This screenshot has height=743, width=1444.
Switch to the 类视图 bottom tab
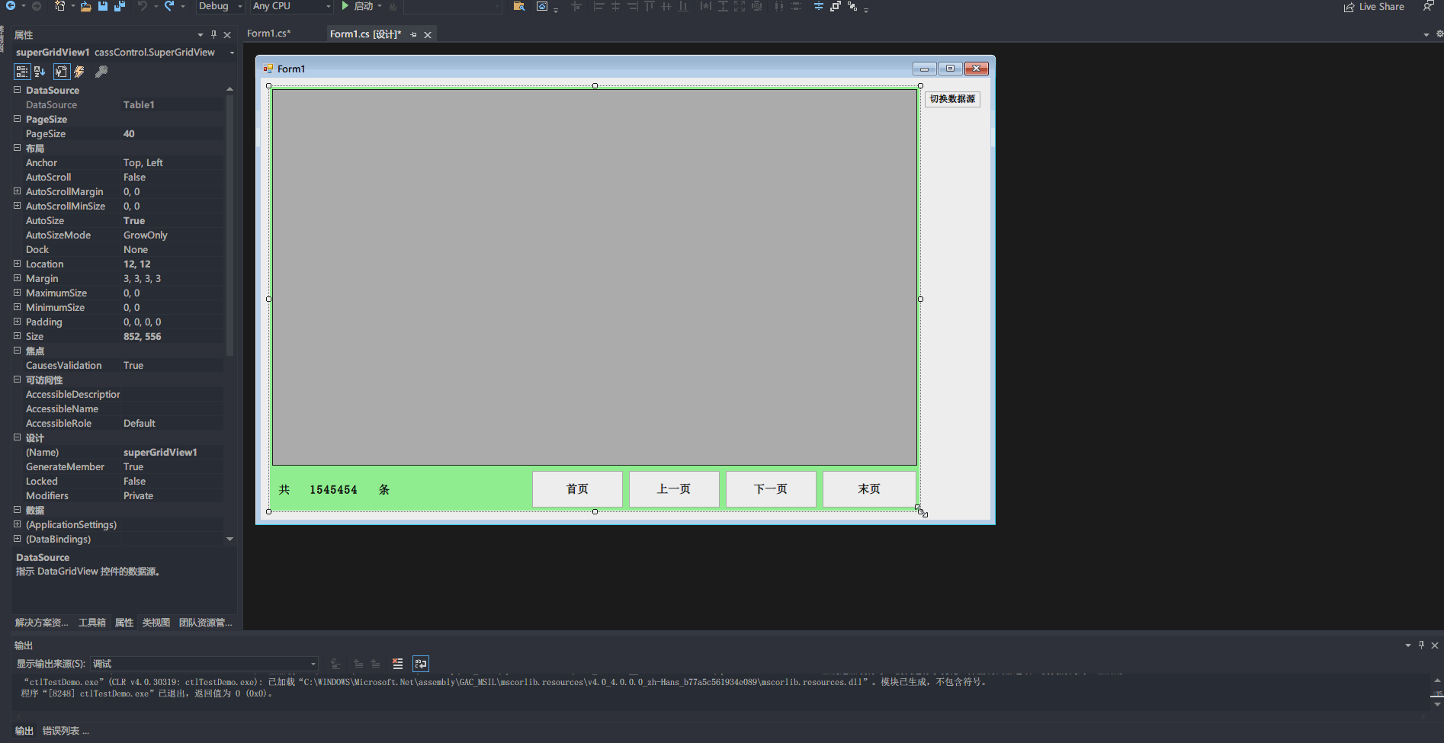pos(156,623)
